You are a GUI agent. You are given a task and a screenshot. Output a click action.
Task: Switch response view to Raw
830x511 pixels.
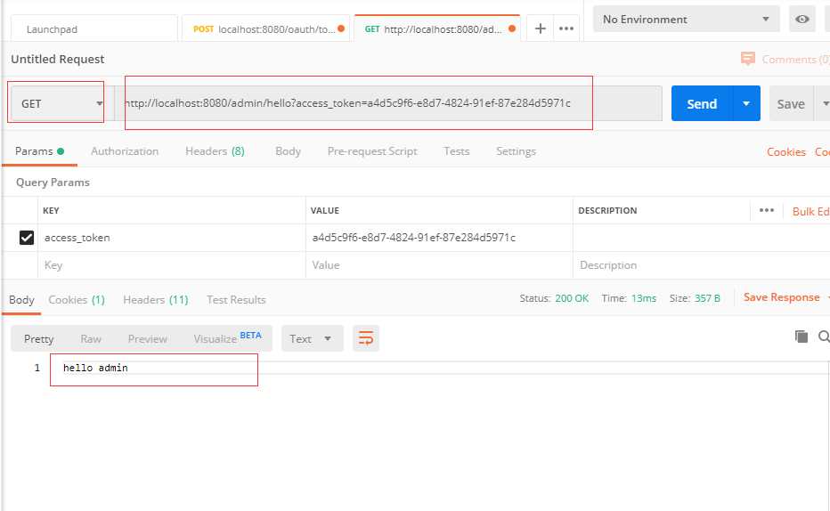point(91,338)
